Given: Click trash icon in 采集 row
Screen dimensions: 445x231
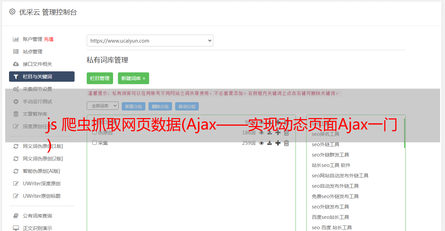Looking at the screenshot, I should [286, 143].
